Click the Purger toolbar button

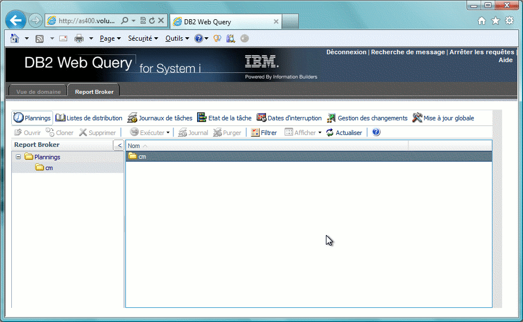tap(227, 133)
